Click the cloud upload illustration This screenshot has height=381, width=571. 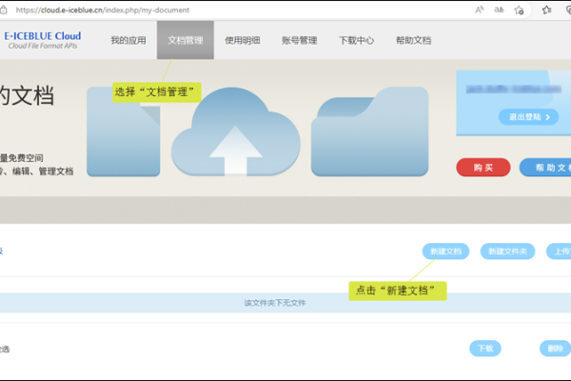[x=236, y=132]
